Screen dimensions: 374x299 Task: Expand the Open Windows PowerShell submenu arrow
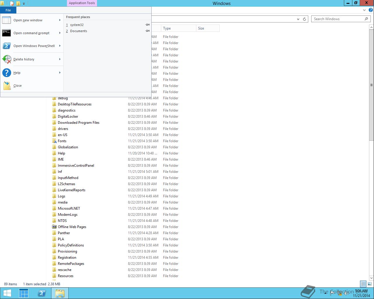coord(60,46)
